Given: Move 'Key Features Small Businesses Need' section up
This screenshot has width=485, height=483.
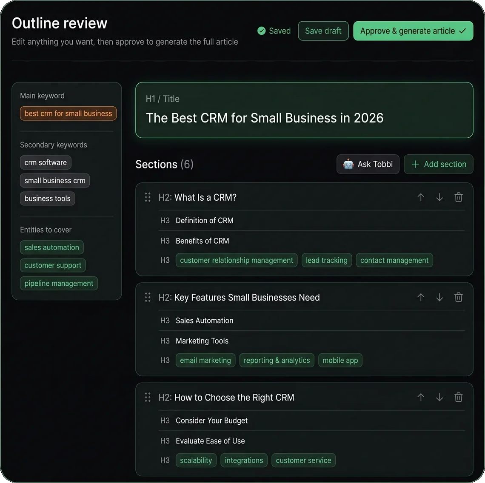Looking at the screenshot, I should pos(421,298).
